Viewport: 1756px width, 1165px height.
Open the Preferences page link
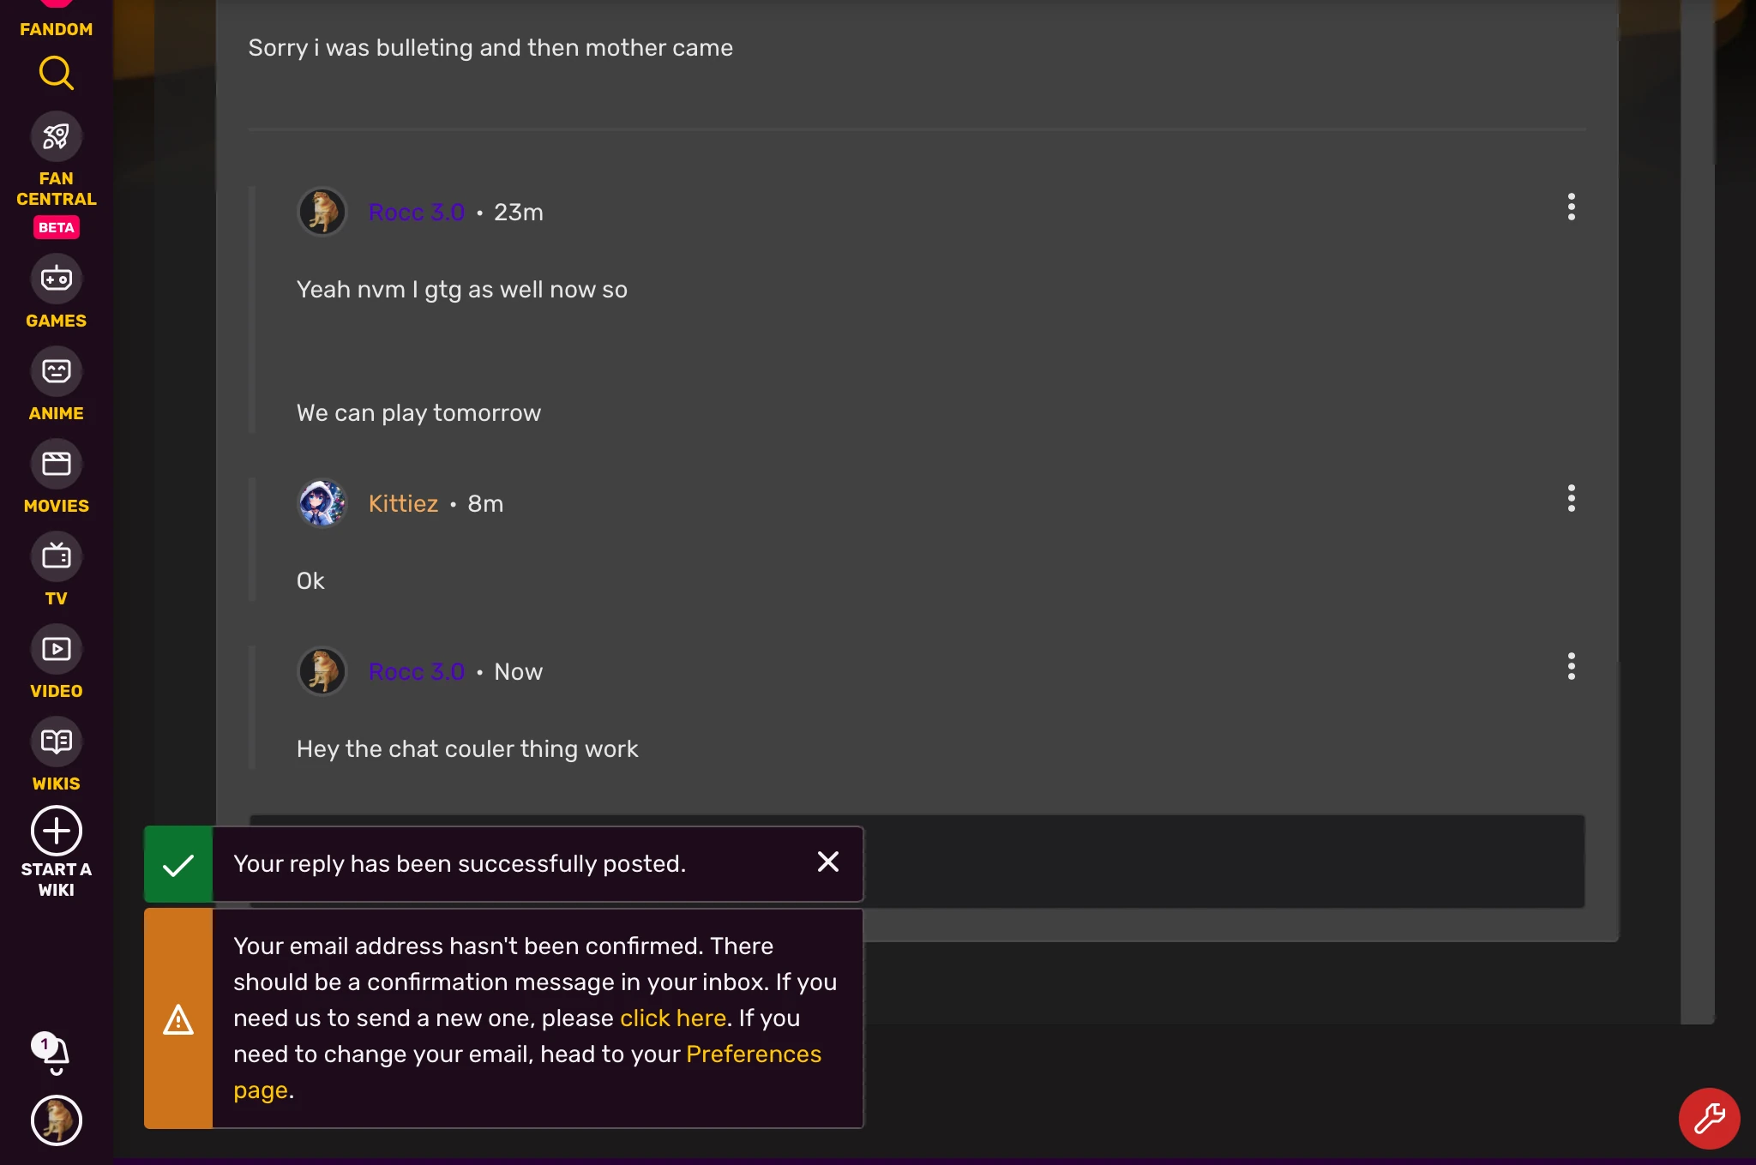pyautogui.click(x=753, y=1054)
